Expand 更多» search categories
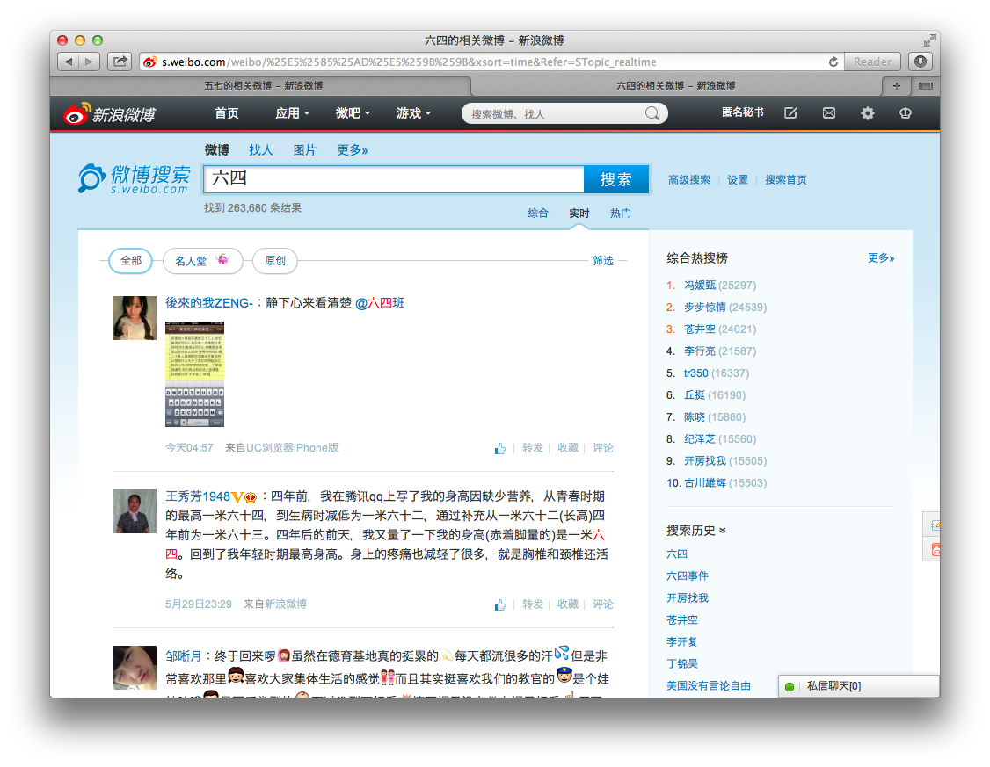Screen dimensions: 990x767 tap(352, 150)
